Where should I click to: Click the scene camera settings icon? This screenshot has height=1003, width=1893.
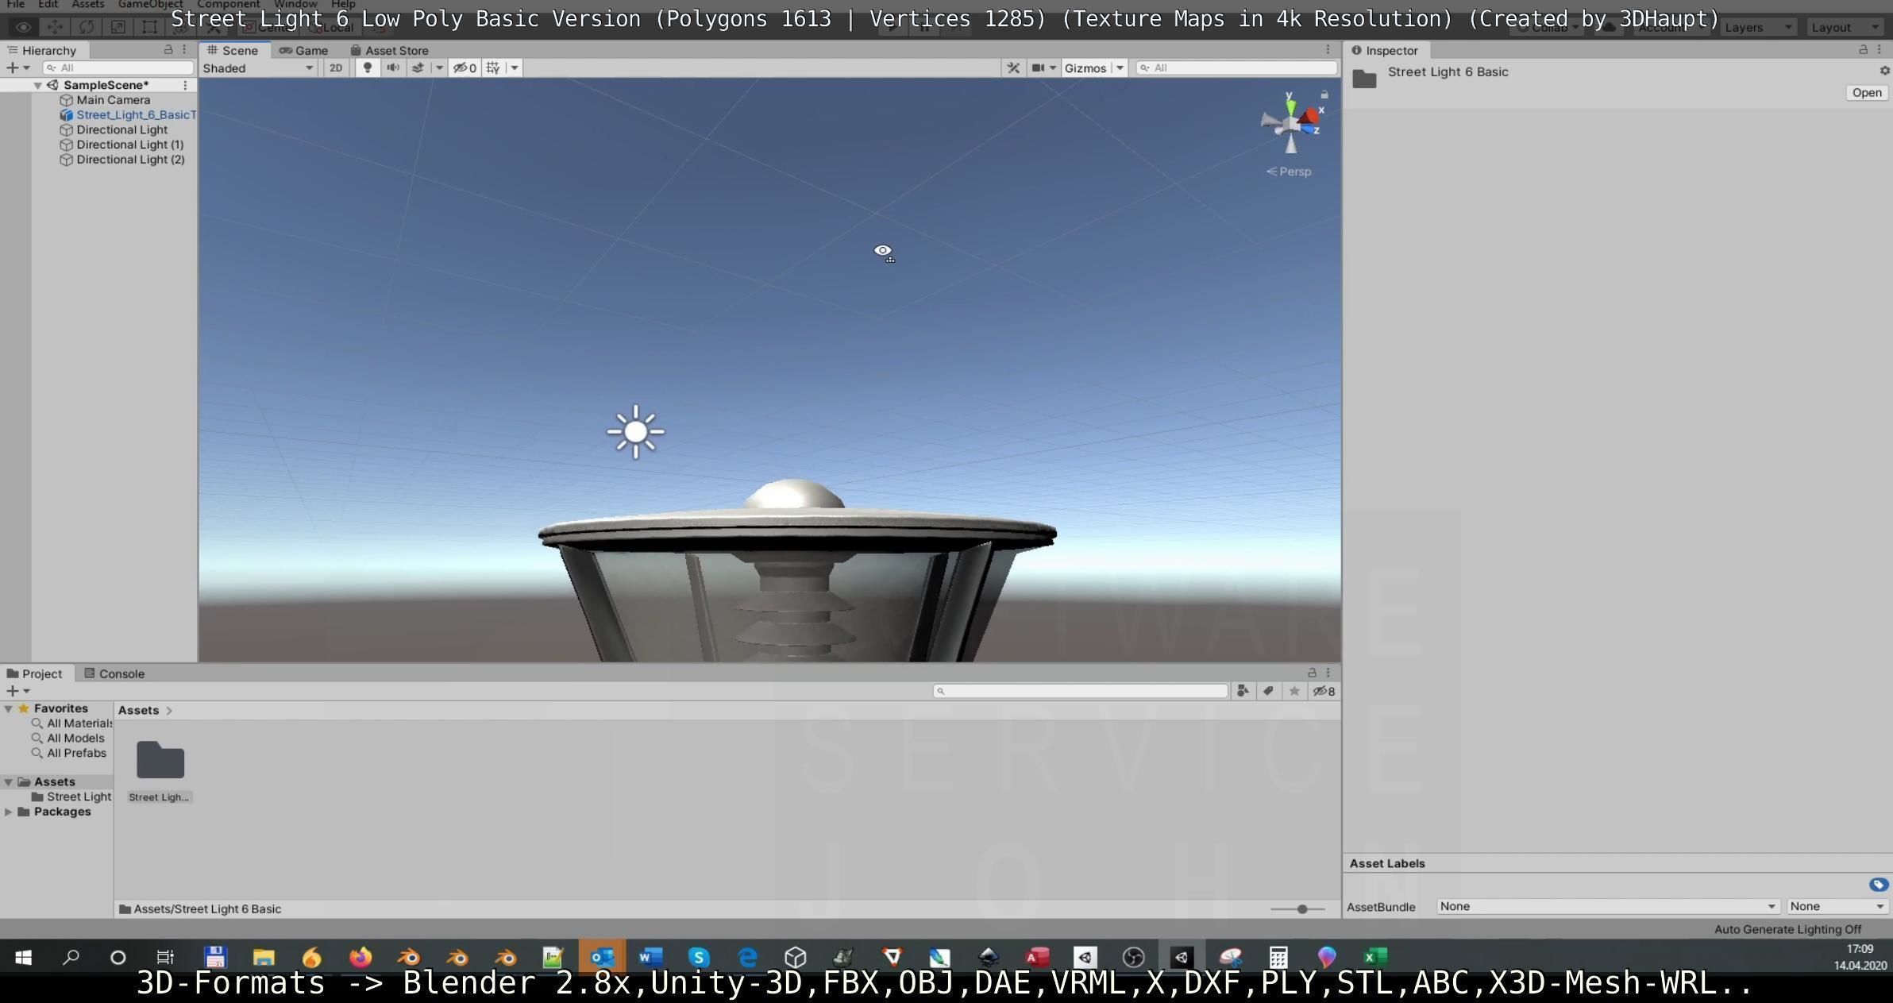1038,68
